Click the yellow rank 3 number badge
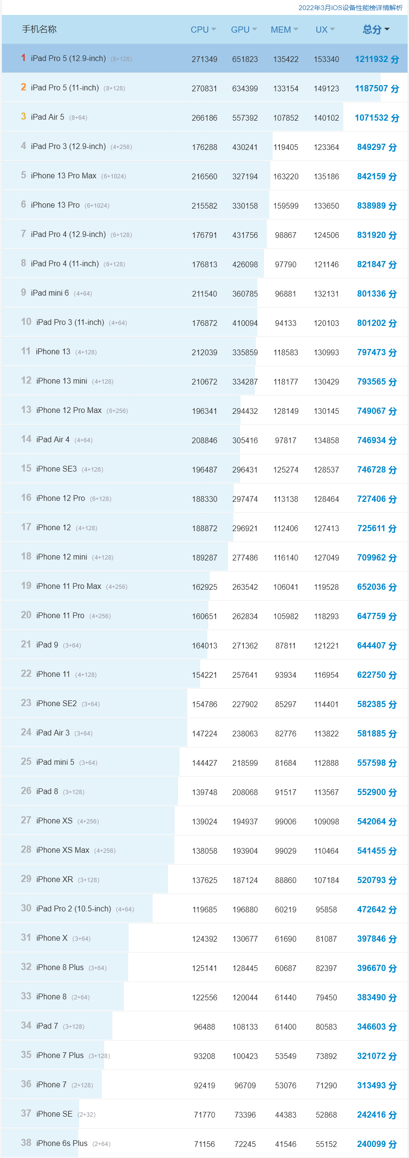The height and width of the screenshot is (1158, 409). [x=24, y=117]
